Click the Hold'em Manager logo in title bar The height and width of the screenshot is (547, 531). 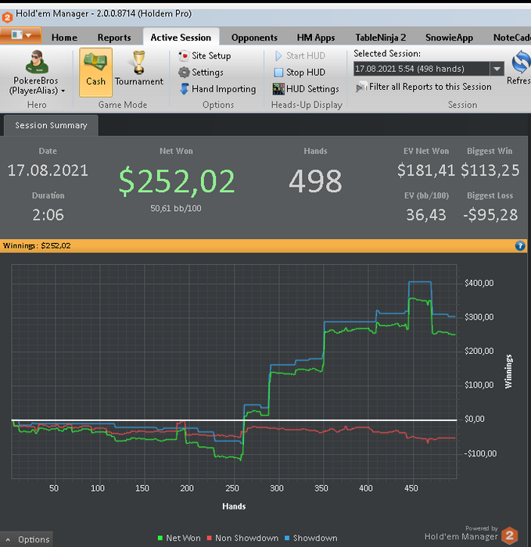(7, 16)
